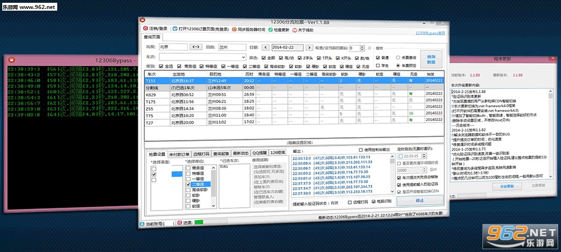Image resolution: width=561 pixels, height=252 pixels.
Task: Open the 查询起售 tab
Action: pyautogui.click(x=221, y=153)
